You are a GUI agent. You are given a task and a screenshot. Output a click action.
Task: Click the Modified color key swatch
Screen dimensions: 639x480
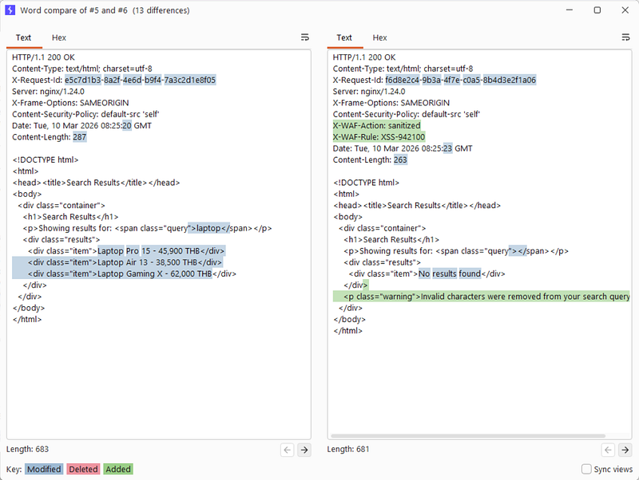[x=44, y=469]
